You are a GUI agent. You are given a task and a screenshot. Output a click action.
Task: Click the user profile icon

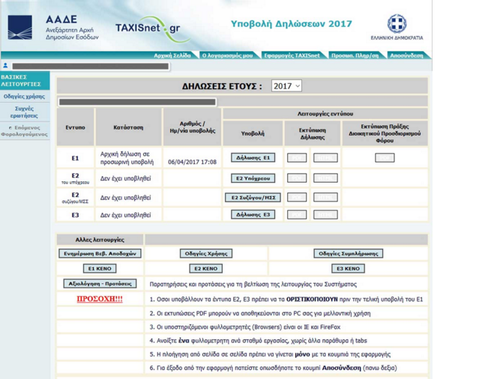coord(5,65)
